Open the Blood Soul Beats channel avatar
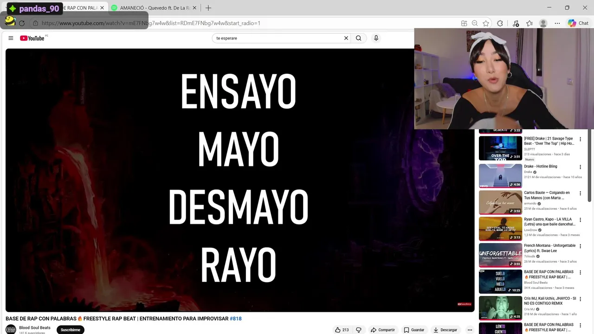The width and height of the screenshot is (594, 334). [11, 329]
